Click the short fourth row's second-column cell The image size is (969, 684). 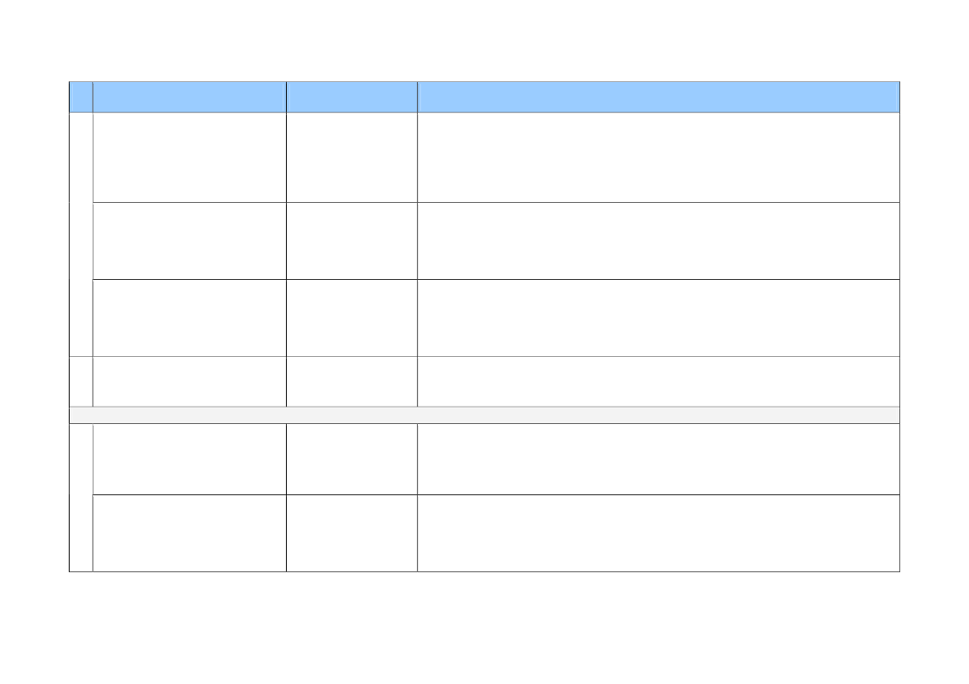pyautogui.click(x=190, y=382)
